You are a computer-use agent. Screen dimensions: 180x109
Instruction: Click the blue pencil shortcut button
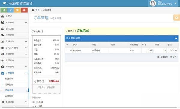(x=10, y=10)
